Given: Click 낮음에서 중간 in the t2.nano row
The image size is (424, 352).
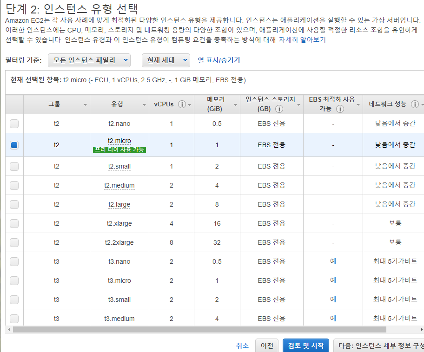Looking at the screenshot, I should point(395,124).
